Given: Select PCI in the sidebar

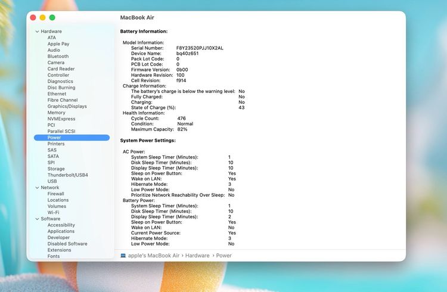Looking at the screenshot, I should coord(51,125).
